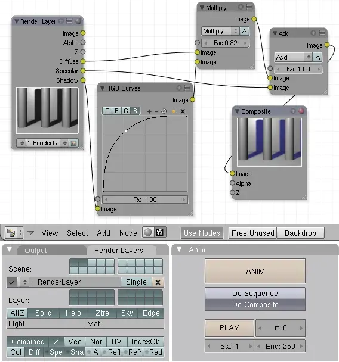Select composite nodes face icon in header
339x362 pixels.
pos(160,232)
